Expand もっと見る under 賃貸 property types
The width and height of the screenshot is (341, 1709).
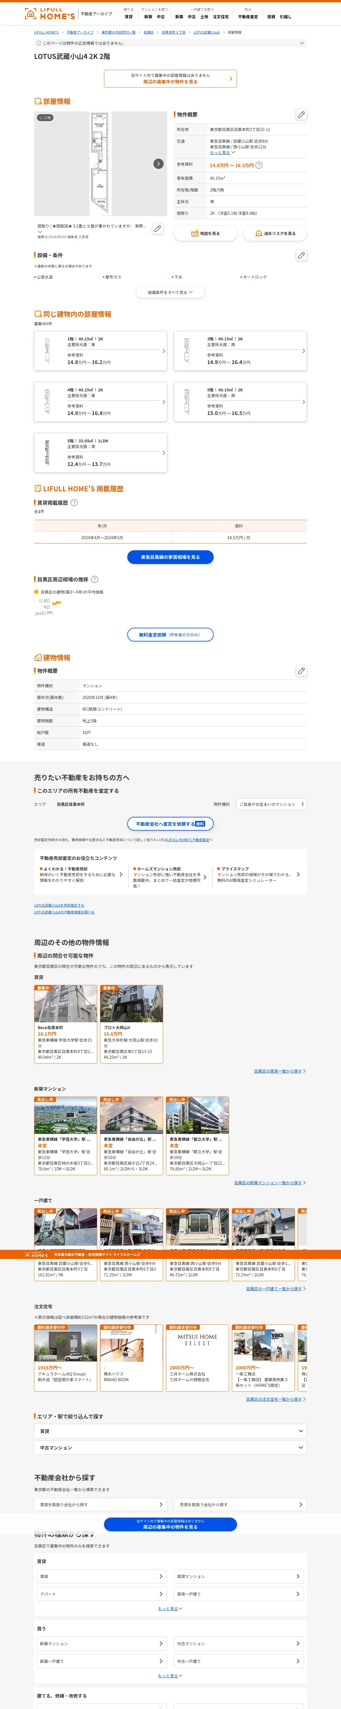point(170,1609)
